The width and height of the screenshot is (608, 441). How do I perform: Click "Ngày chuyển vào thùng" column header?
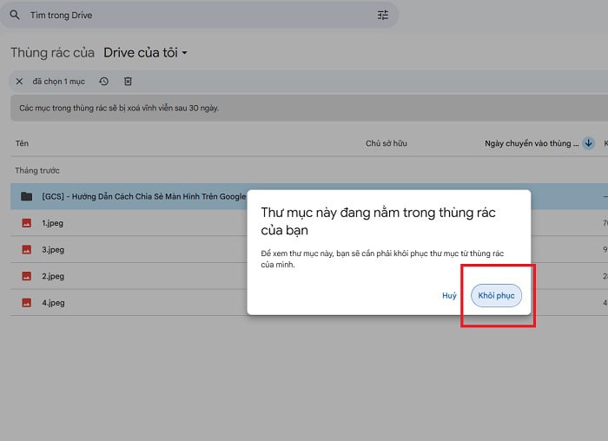click(x=532, y=143)
